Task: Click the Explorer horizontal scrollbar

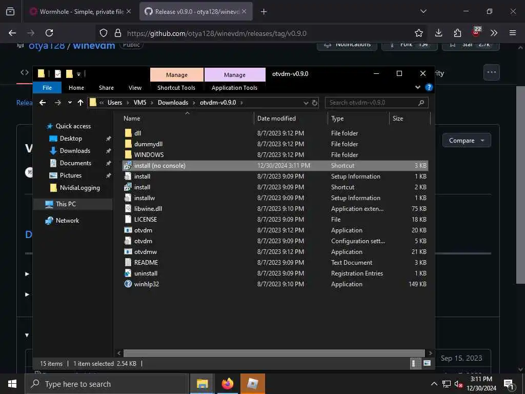Action: tap(274, 353)
